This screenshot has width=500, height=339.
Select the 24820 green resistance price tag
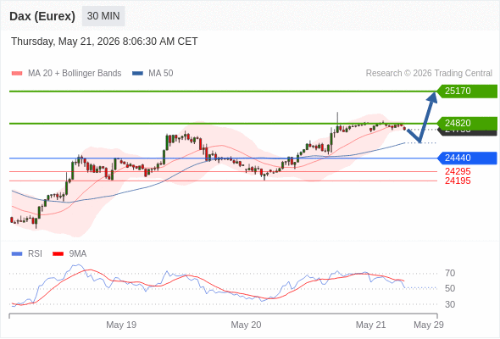[467, 123]
